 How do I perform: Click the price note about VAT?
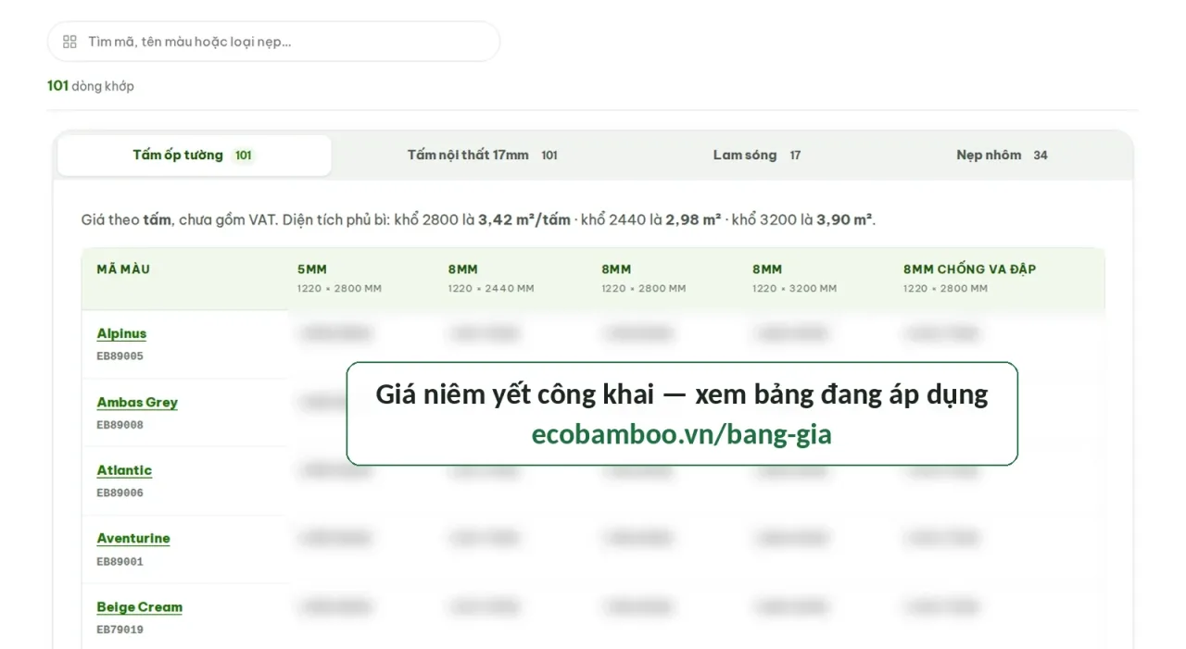478,220
